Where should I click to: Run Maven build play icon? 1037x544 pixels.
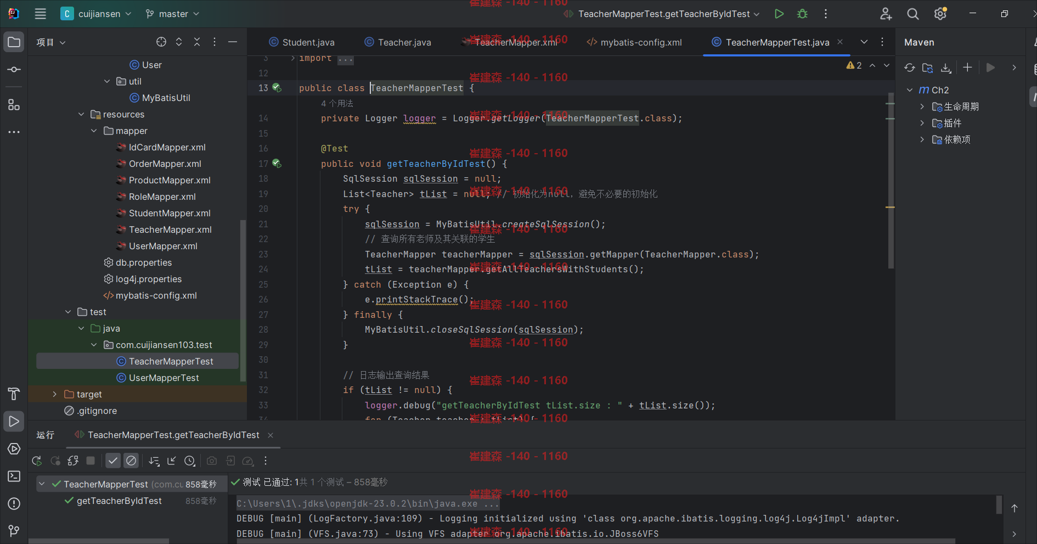(x=990, y=68)
